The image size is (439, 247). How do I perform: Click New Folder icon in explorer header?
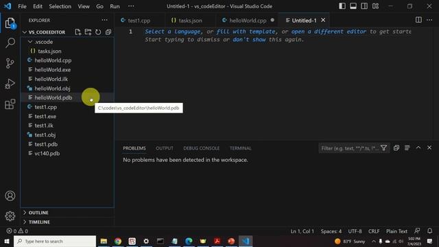pos(88,32)
